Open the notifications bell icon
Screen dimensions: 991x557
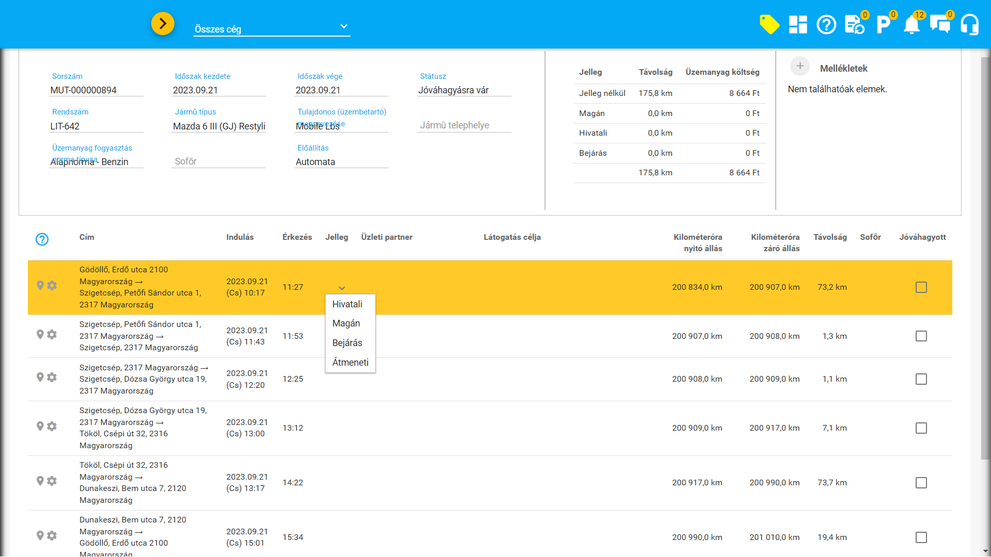coord(912,24)
